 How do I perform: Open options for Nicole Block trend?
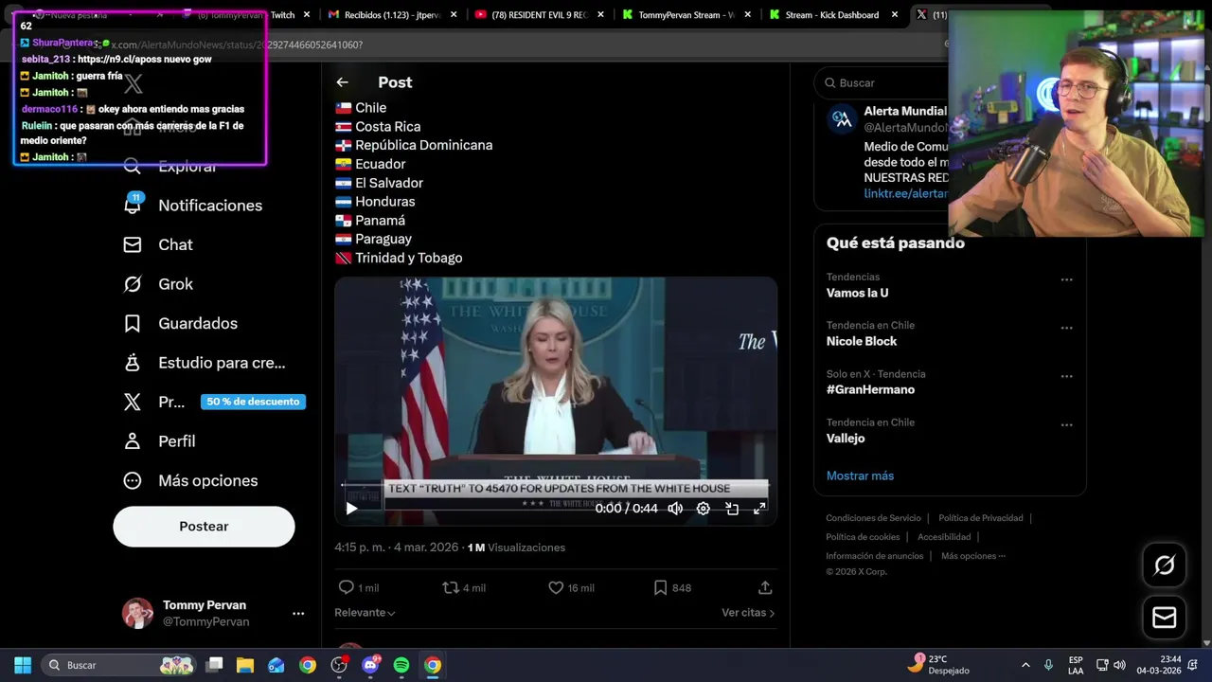(x=1066, y=328)
